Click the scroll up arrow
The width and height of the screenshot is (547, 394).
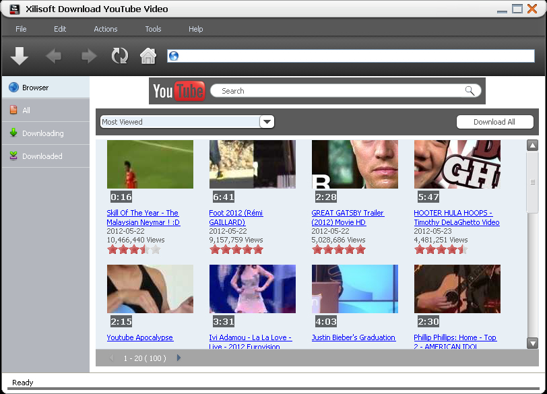tap(532, 145)
